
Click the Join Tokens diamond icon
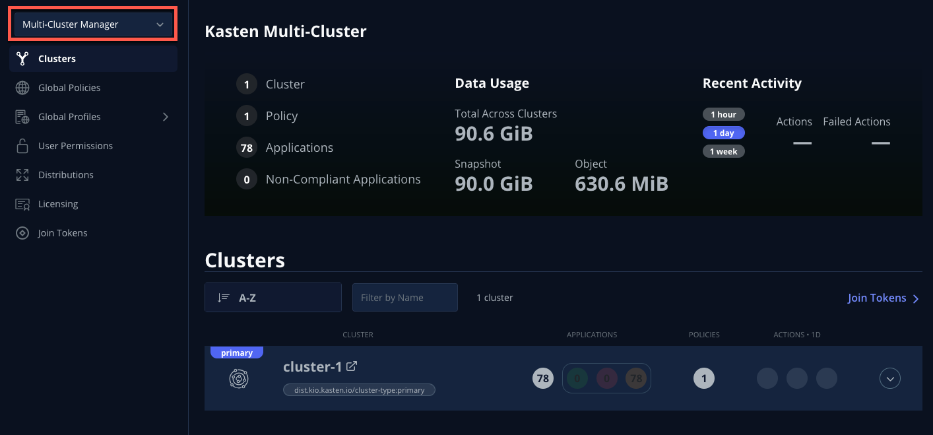point(22,233)
